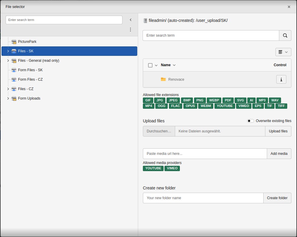
Task: Open the selection options chevron beside checkbox
Action: click(x=156, y=65)
